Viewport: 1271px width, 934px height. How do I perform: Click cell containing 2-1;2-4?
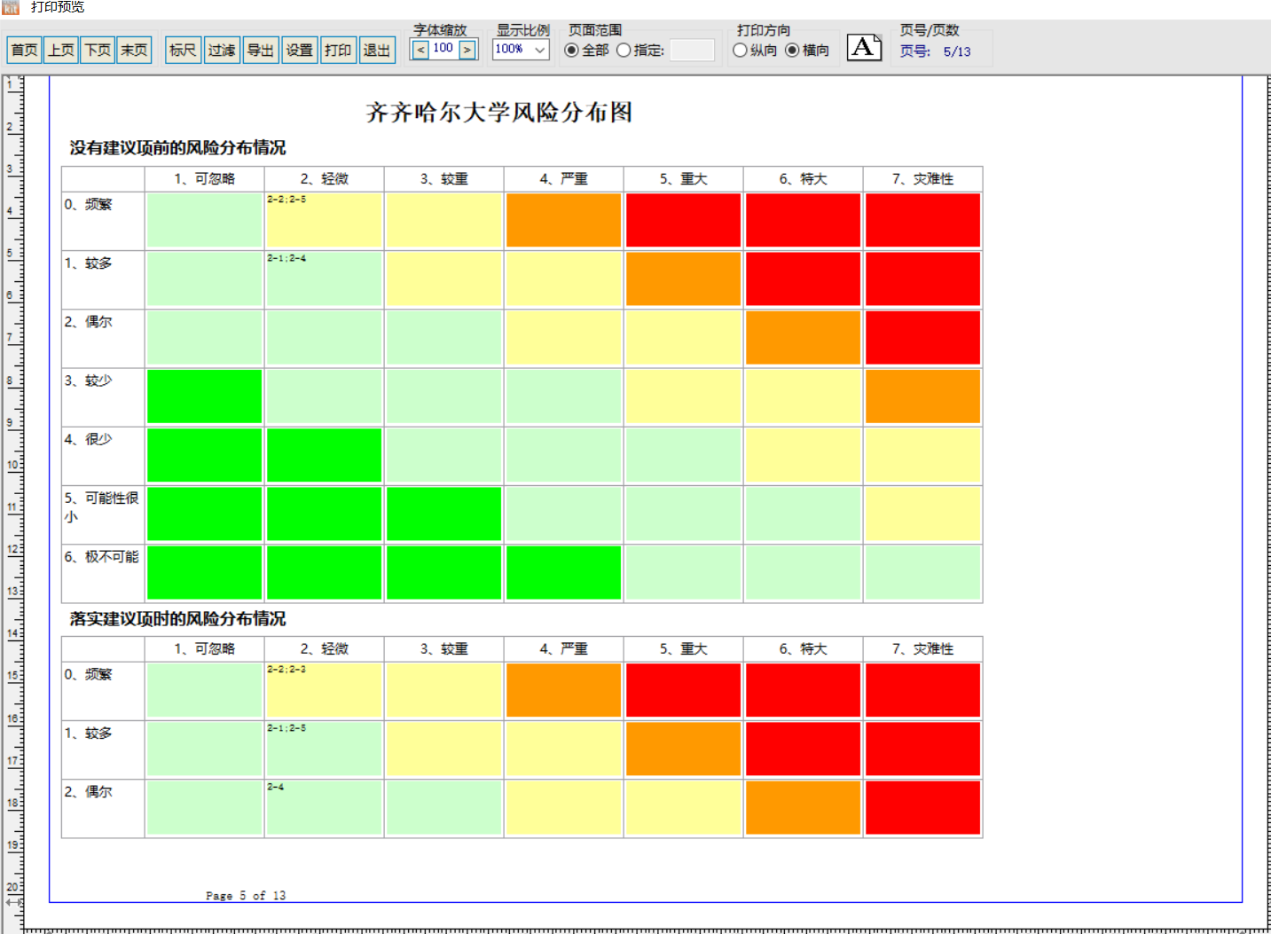(x=324, y=279)
